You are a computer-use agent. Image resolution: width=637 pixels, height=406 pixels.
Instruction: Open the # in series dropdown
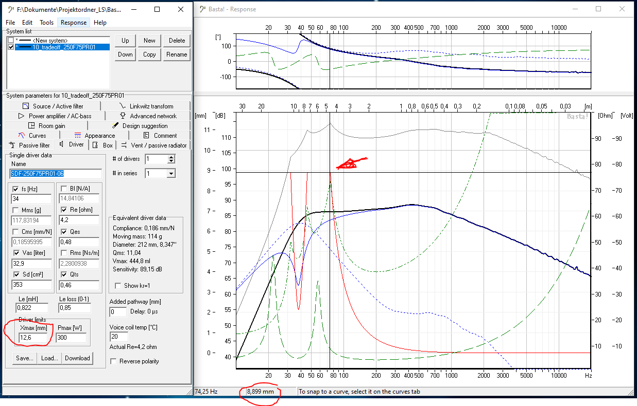pyautogui.click(x=171, y=174)
